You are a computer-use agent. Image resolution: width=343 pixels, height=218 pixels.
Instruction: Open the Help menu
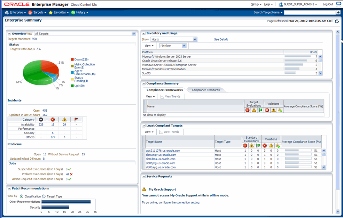pyautogui.click(x=268, y=5)
